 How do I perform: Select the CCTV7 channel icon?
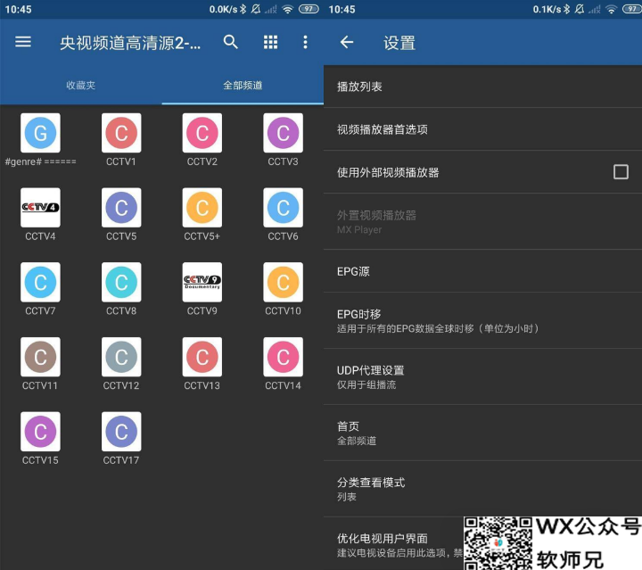(x=40, y=282)
